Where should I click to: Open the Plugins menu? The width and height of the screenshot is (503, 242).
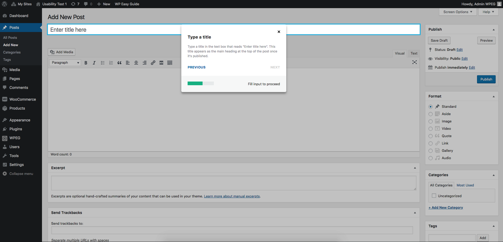pos(21,129)
